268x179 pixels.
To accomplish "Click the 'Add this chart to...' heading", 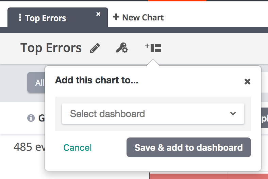I will point(97,80).
